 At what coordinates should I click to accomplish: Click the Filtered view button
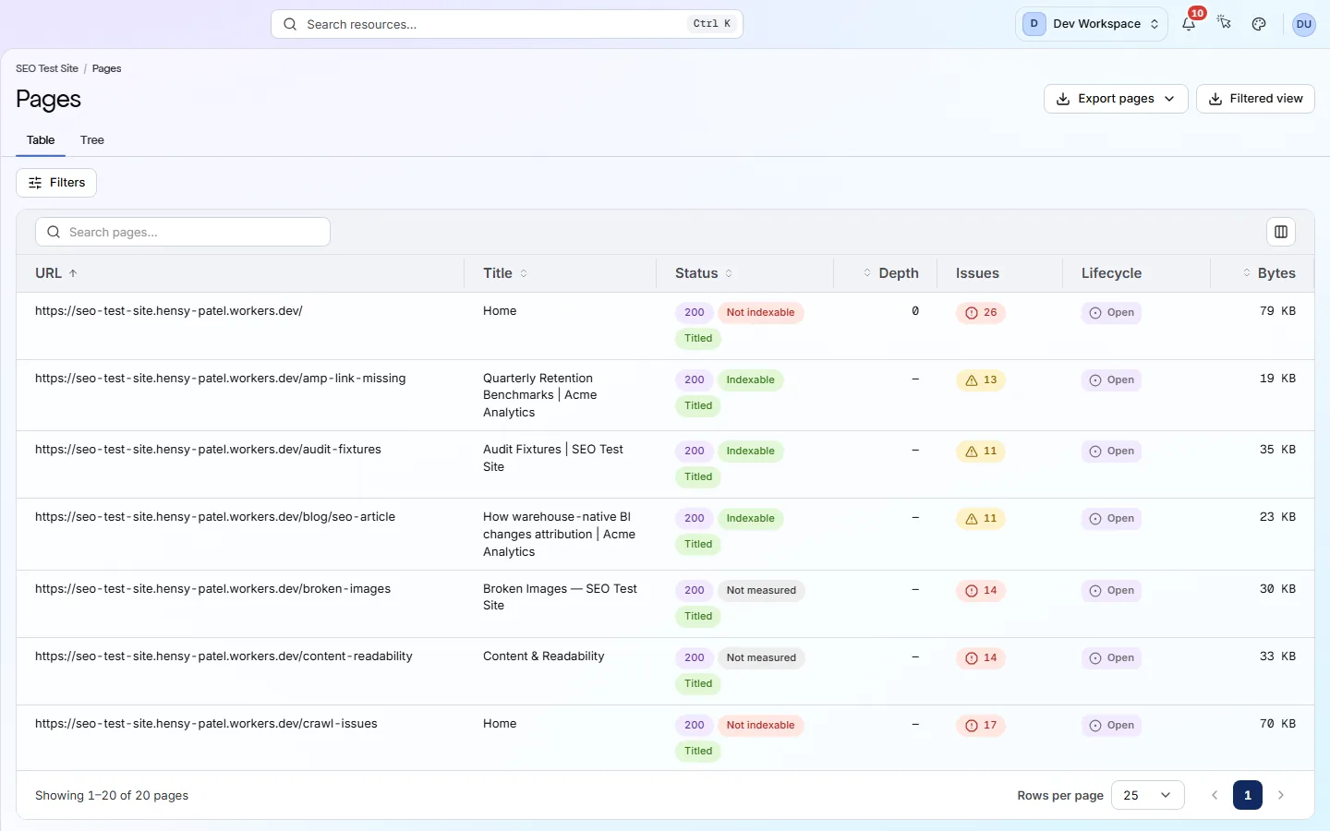pos(1255,99)
